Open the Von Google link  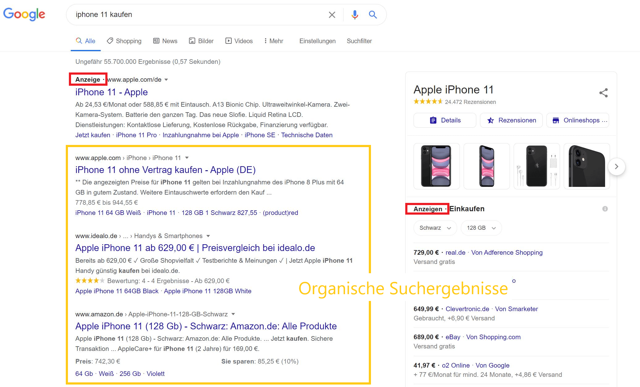(492, 365)
